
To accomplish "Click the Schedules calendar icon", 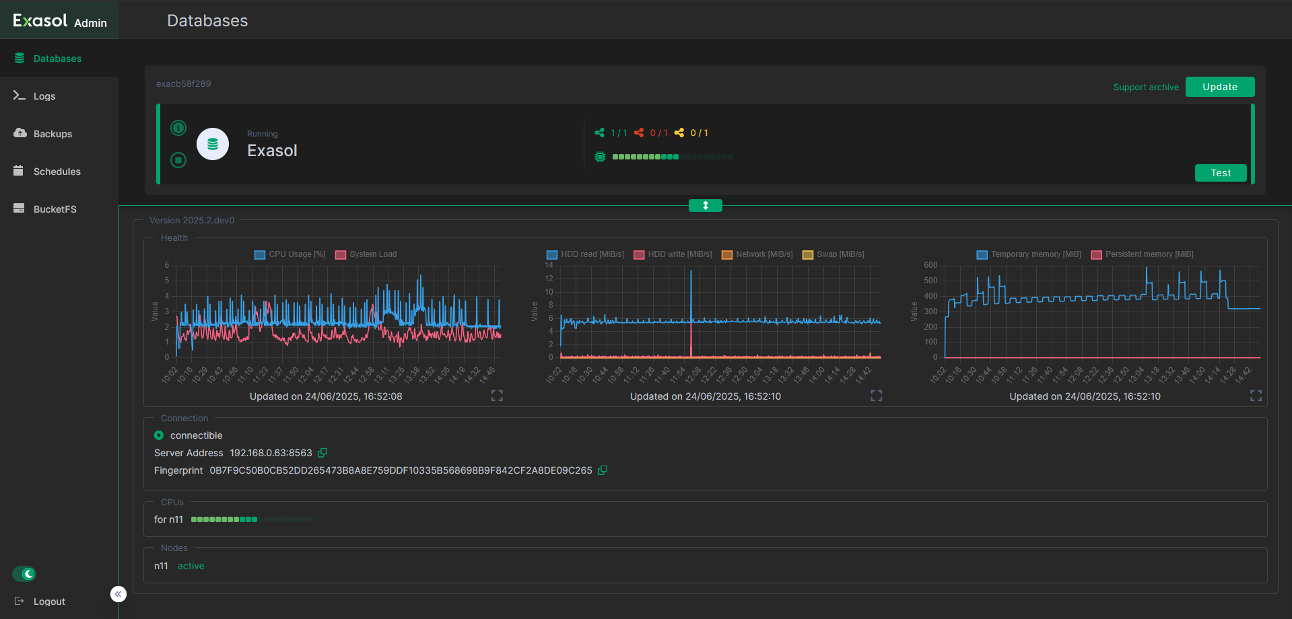I will 19,171.
